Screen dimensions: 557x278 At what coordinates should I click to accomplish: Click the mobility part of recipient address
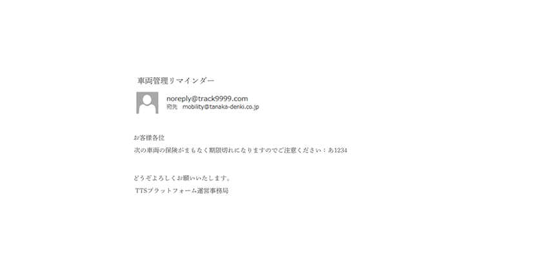pos(193,107)
